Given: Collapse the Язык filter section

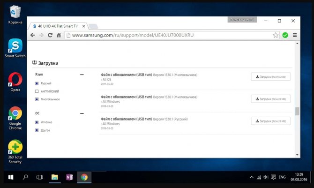Looking at the screenshot, I should pyautogui.click(x=82, y=75).
